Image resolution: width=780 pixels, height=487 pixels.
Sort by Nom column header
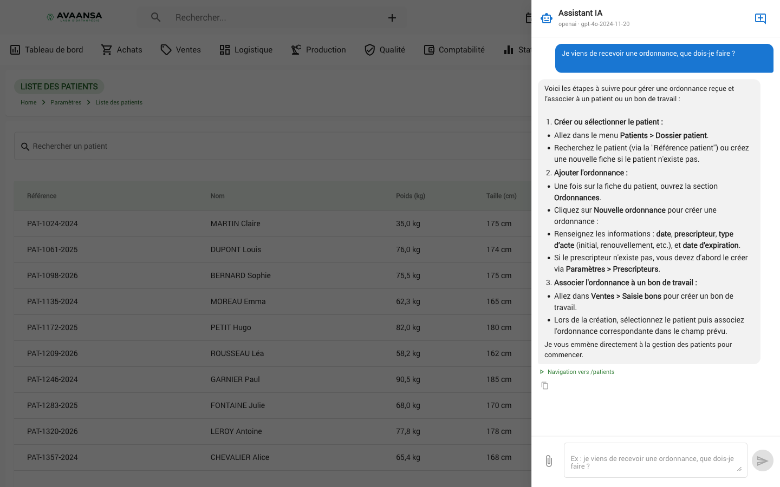coord(218,196)
